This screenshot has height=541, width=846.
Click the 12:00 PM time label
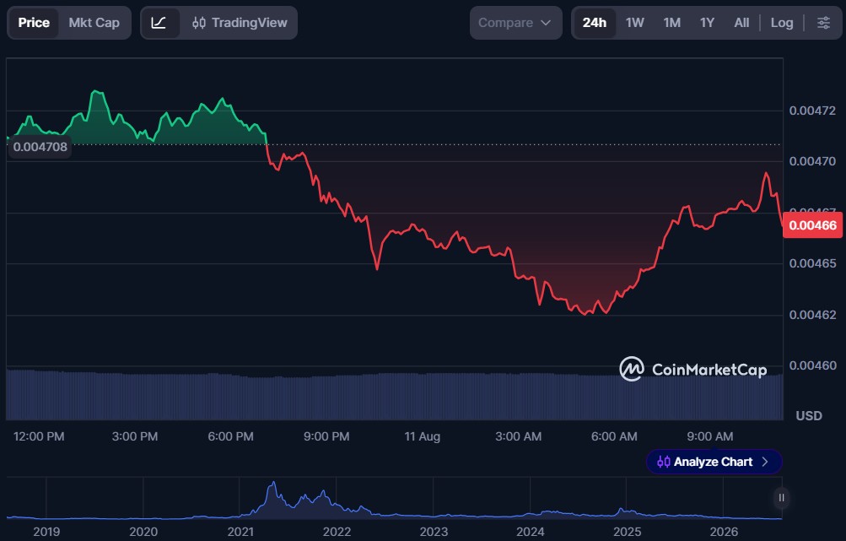point(39,436)
